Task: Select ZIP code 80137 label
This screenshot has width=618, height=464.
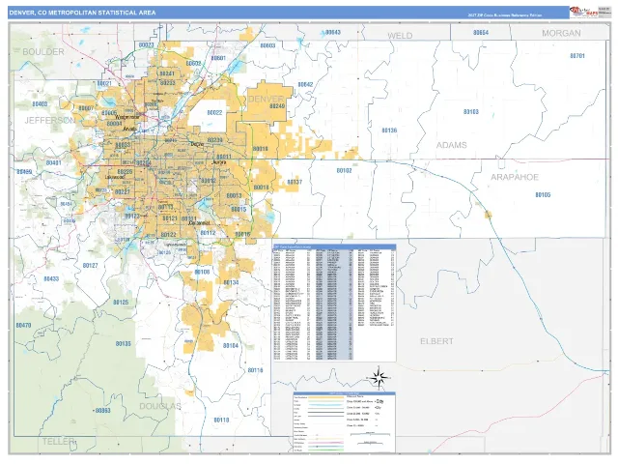Action: tap(295, 183)
